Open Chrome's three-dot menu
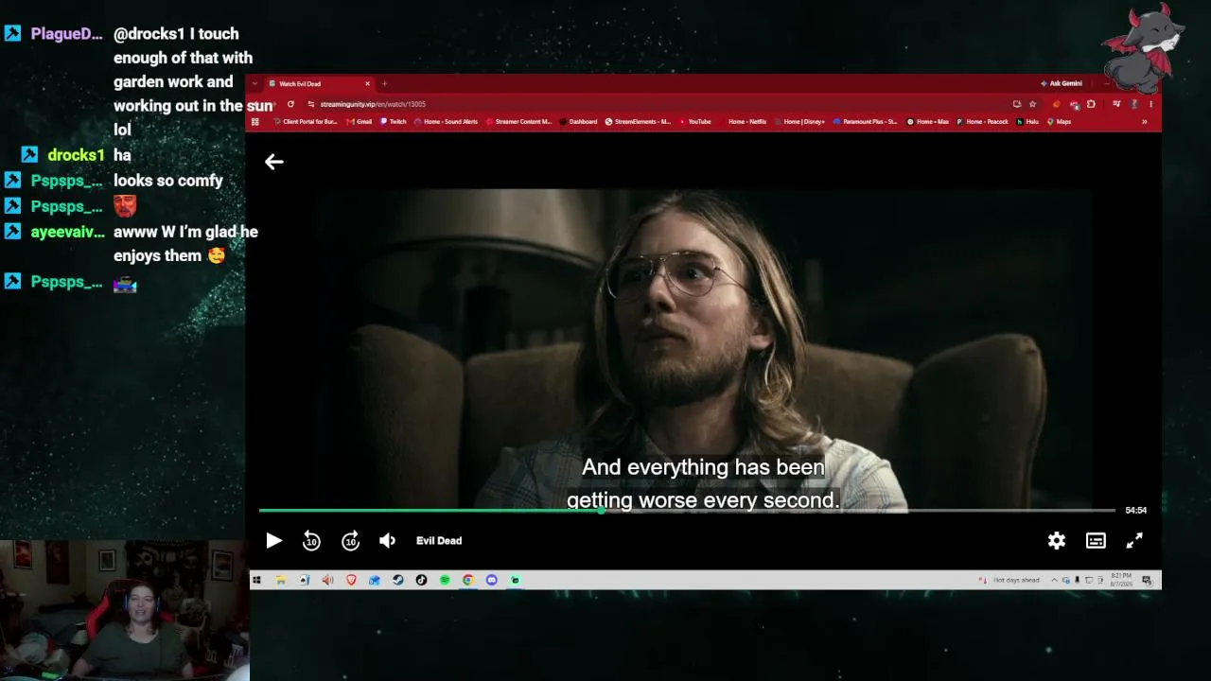The image size is (1211, 681). click(1150, 104)
